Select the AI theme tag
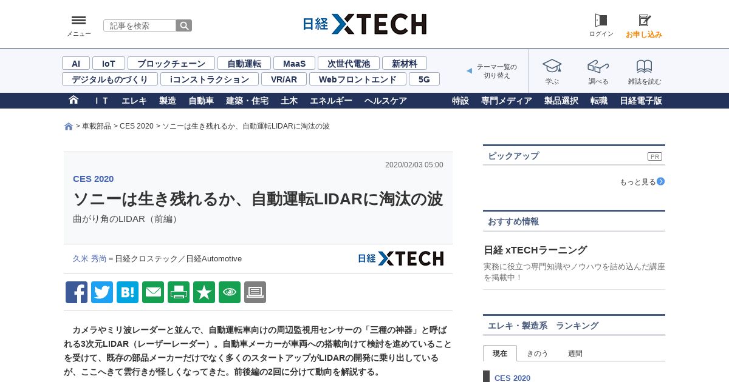The image size is (729, 382). tap(76, 63)
